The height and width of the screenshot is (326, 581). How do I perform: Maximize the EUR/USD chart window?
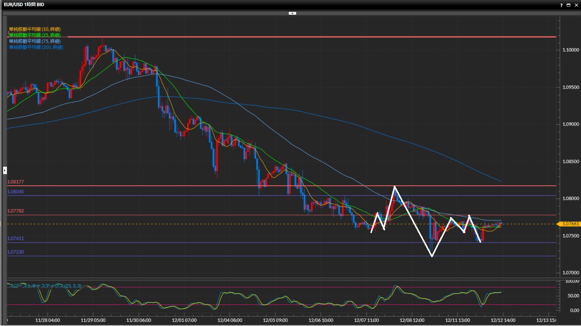569,5
